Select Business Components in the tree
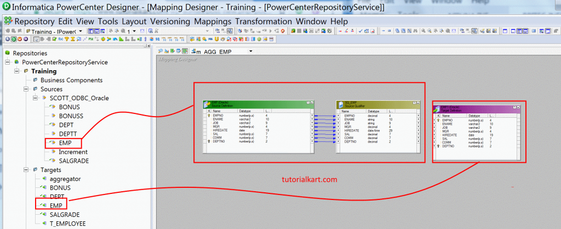Image resolution: width=561 pixels, height=229 pixels. 72,80
